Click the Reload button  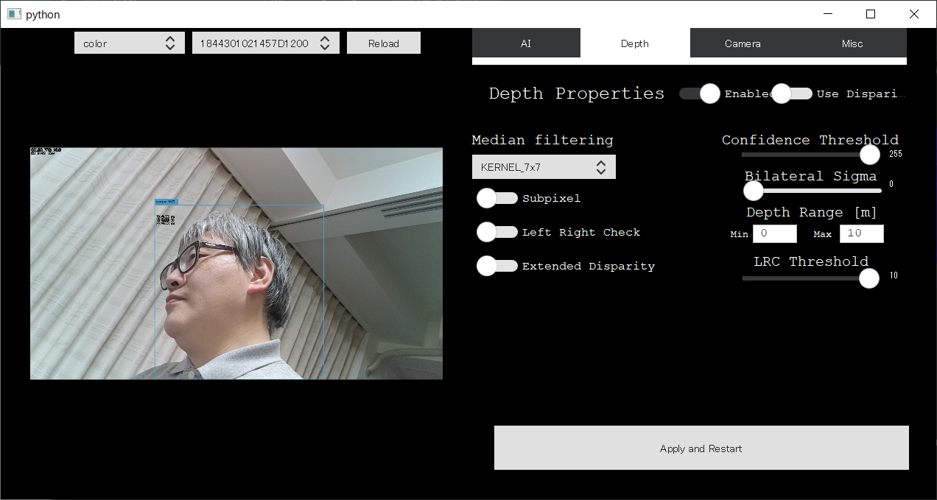383,43
